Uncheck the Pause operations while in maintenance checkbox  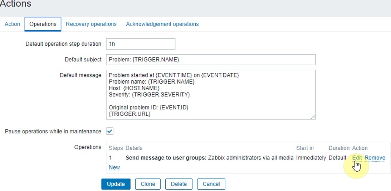[109, 131]
